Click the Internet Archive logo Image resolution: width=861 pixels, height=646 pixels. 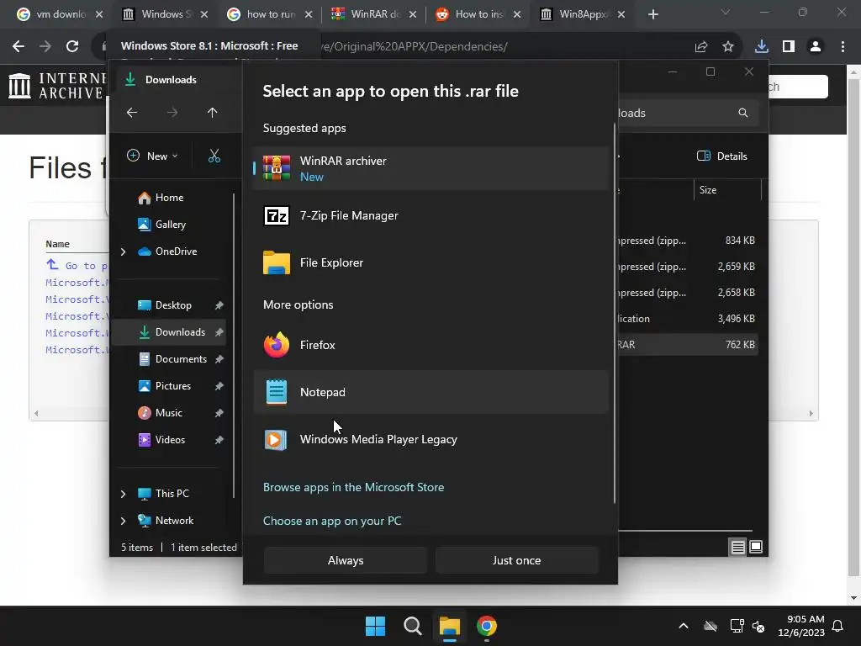tap(57, 87)
